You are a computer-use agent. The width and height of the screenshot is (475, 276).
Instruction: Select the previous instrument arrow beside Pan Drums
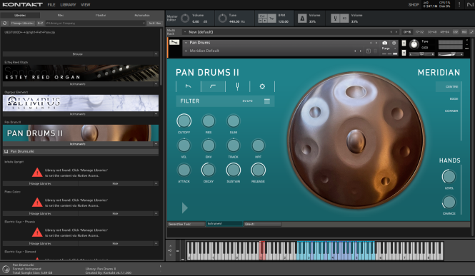click(371, 43)
